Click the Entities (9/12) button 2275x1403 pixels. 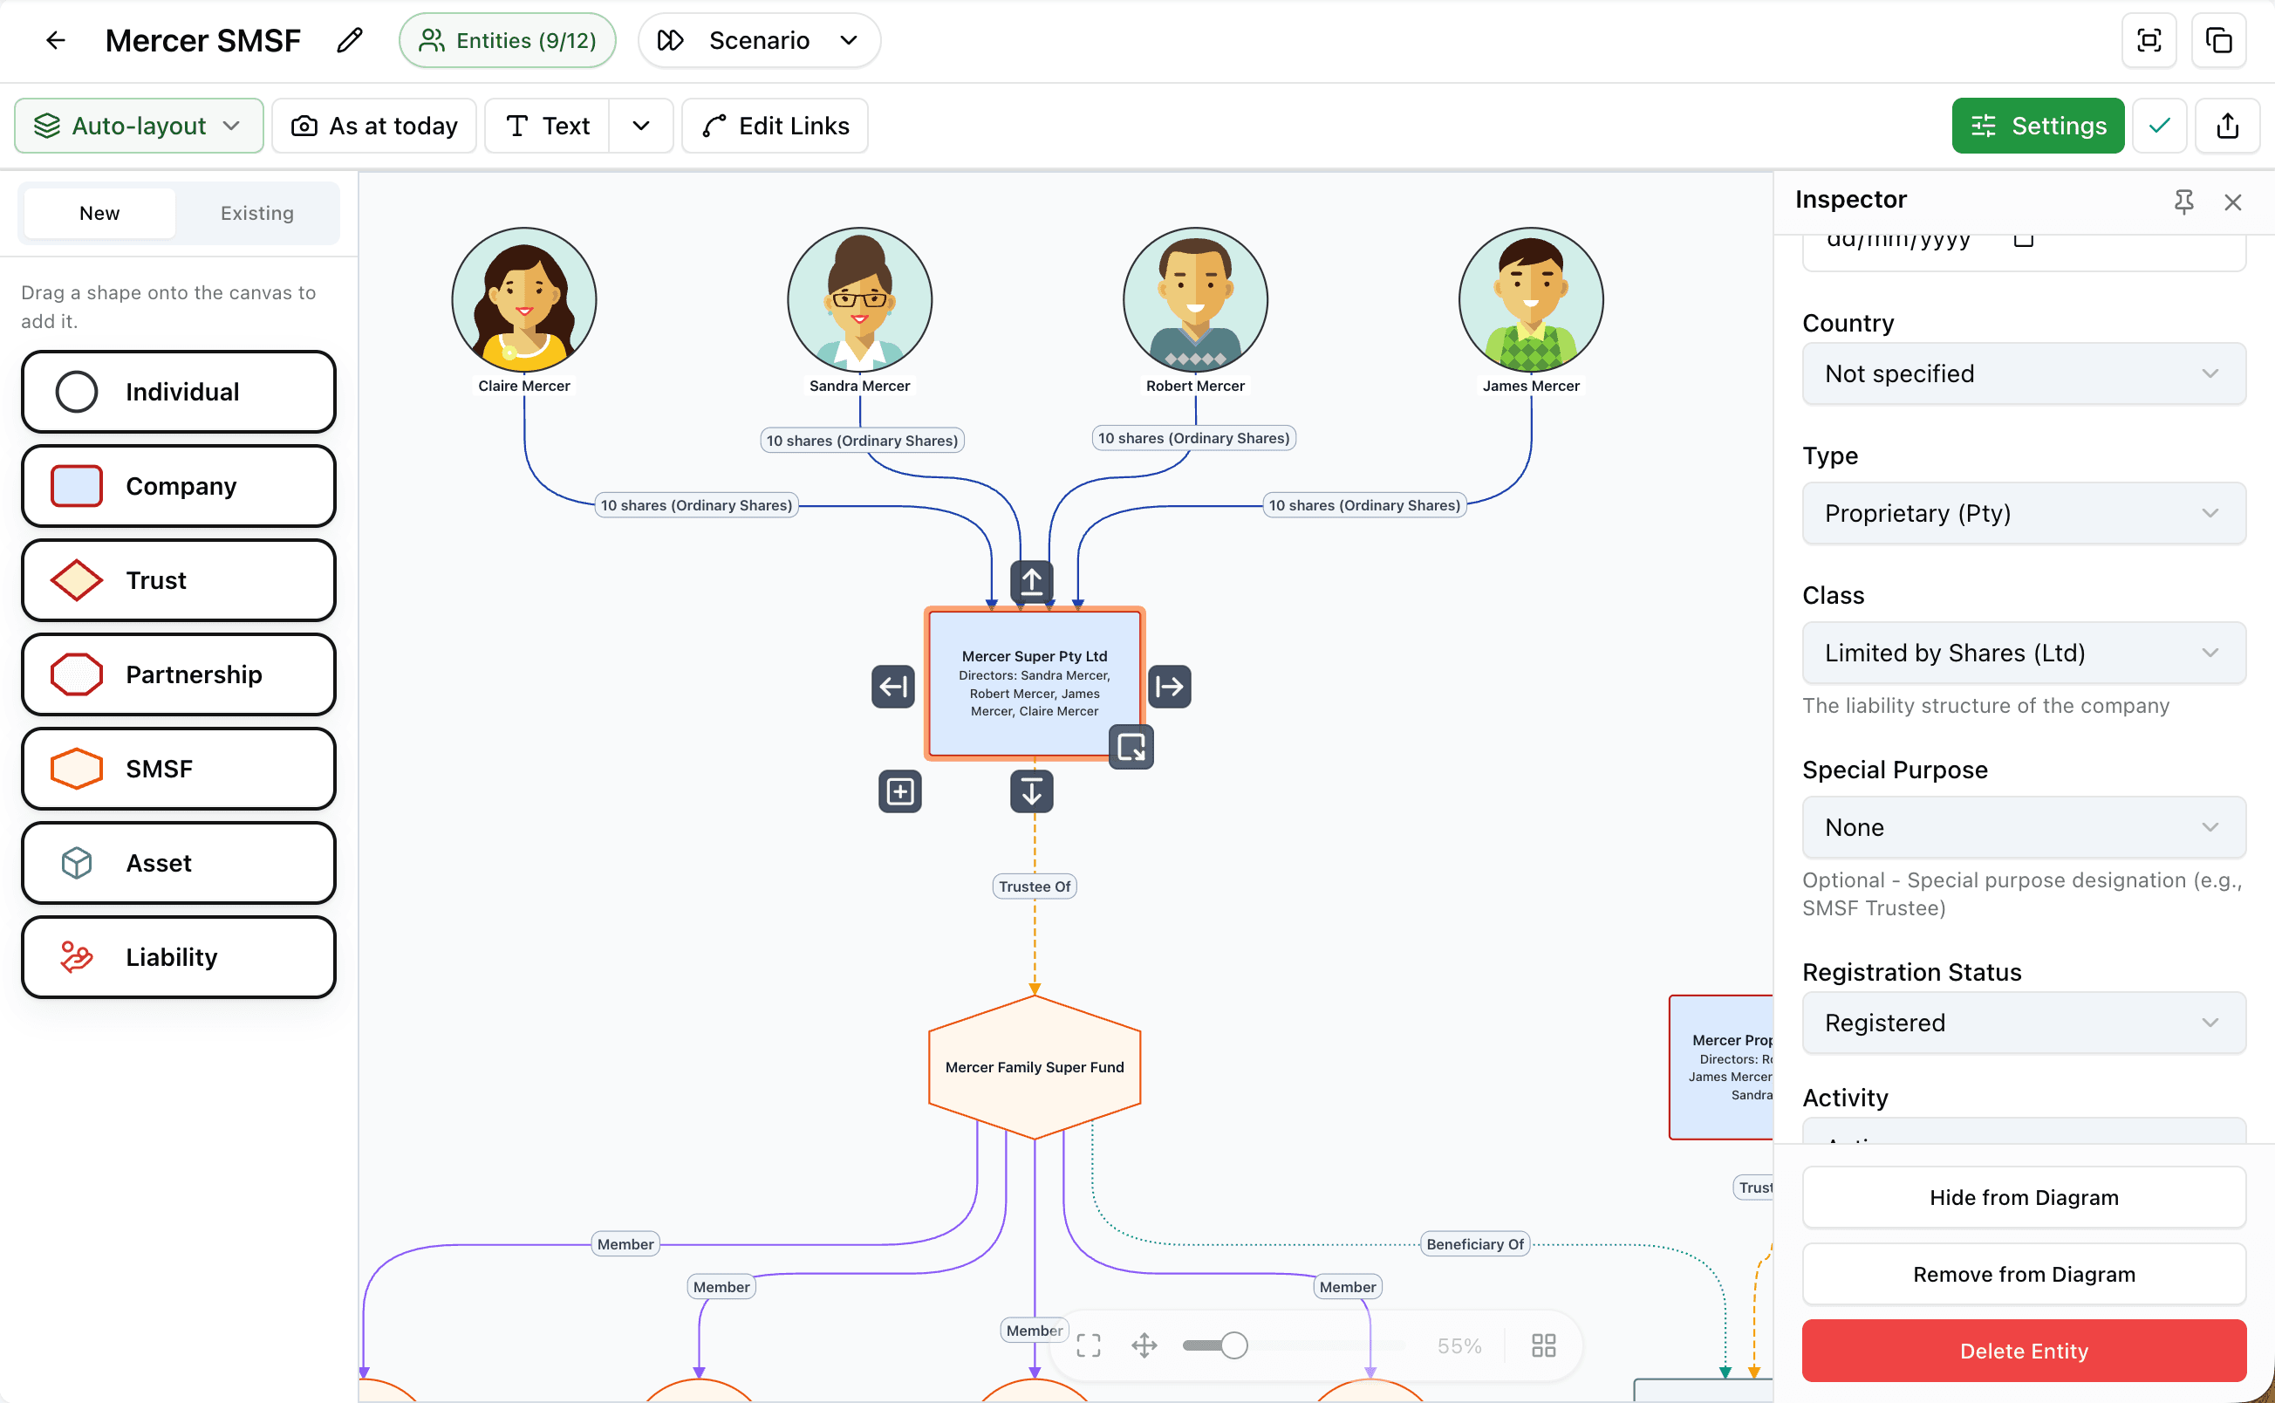[508, 41]
